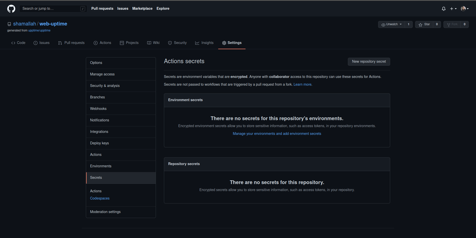Open notifications via the bell icon
Screen dimensions: 476x238
443,8
